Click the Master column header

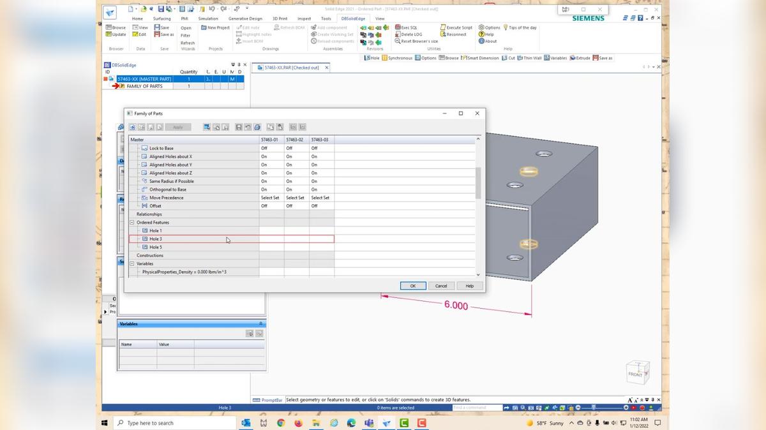point(194,139)
